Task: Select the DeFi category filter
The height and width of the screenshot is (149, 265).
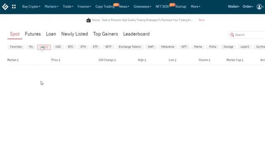Action: tap(151, 47)
